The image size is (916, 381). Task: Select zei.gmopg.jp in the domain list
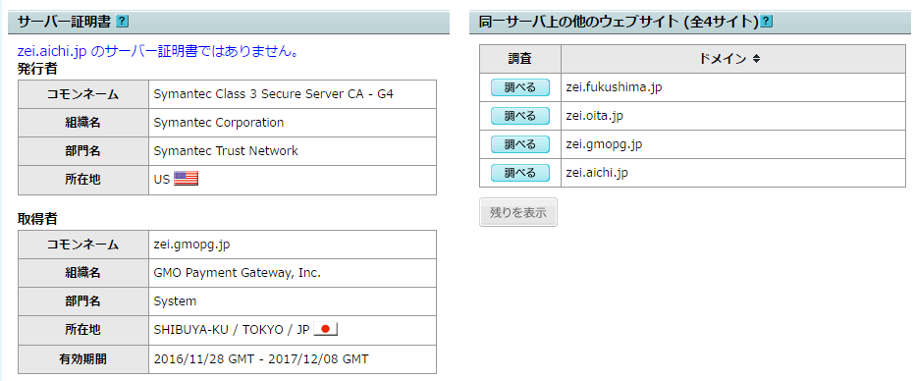point(604,144)
